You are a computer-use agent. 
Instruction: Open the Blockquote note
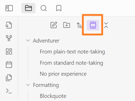click(x=53, y=96)
